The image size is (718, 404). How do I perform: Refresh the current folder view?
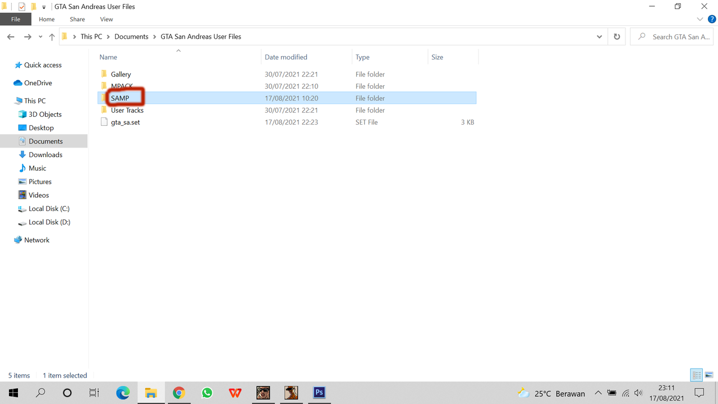tap(617, 36)
